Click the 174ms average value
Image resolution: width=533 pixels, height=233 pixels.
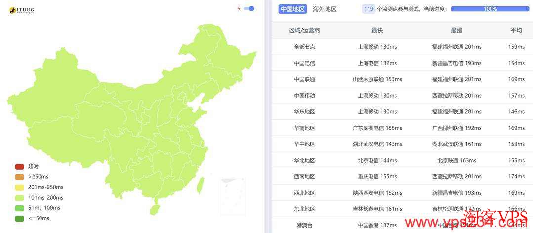tap(516, 177)
